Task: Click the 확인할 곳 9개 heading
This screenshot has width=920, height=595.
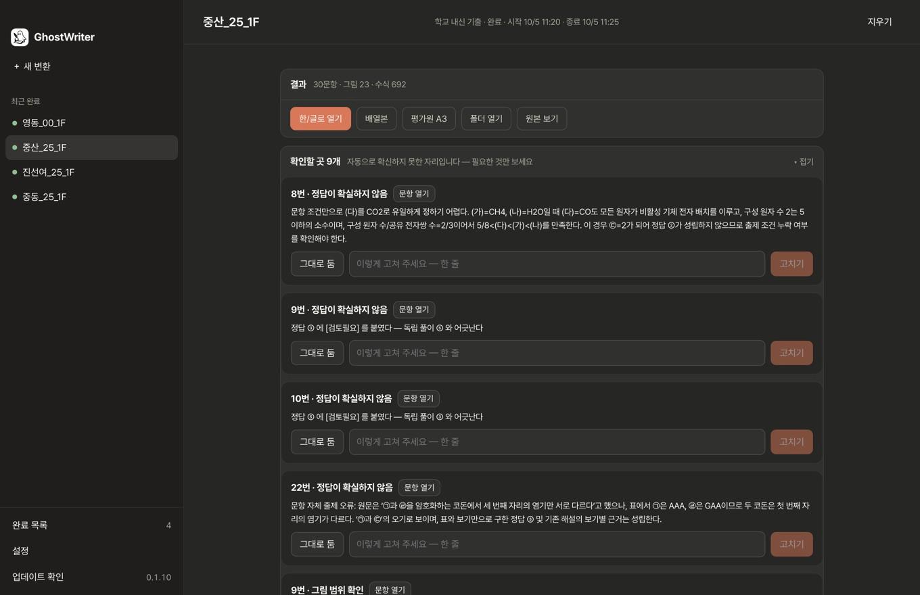Action: 315,162
